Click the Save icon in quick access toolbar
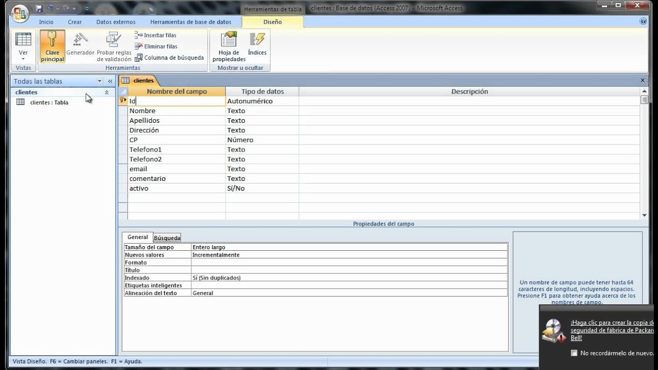The image size is (658, 370). [39, 9]
